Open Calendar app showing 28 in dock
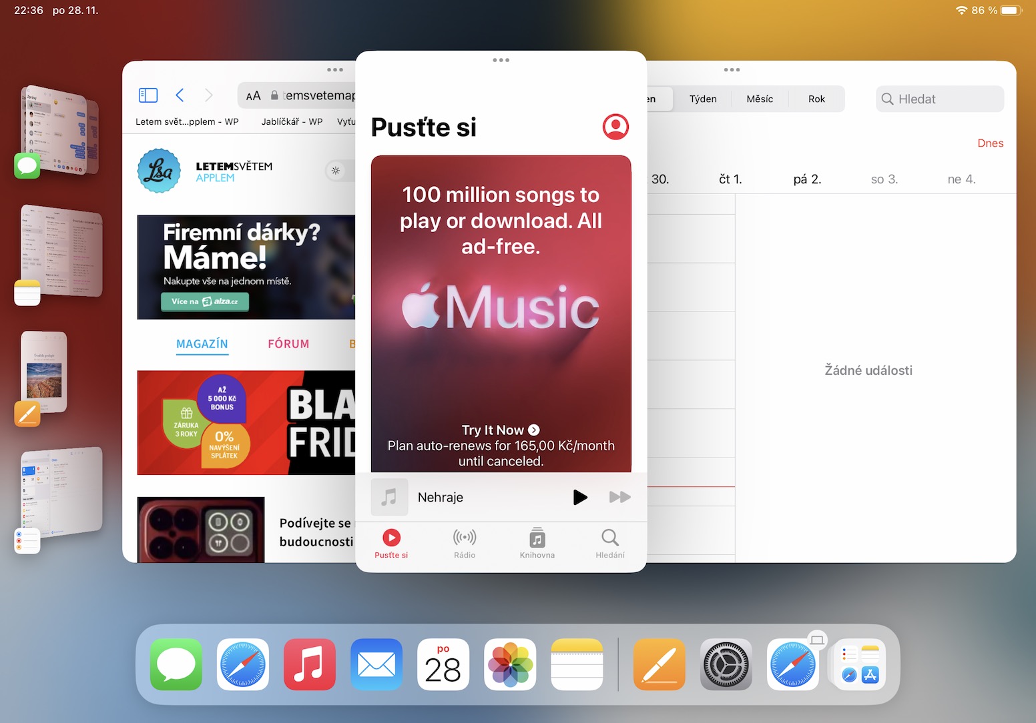The height and width of the screenshot is (723, 1036). pos(443,664)
